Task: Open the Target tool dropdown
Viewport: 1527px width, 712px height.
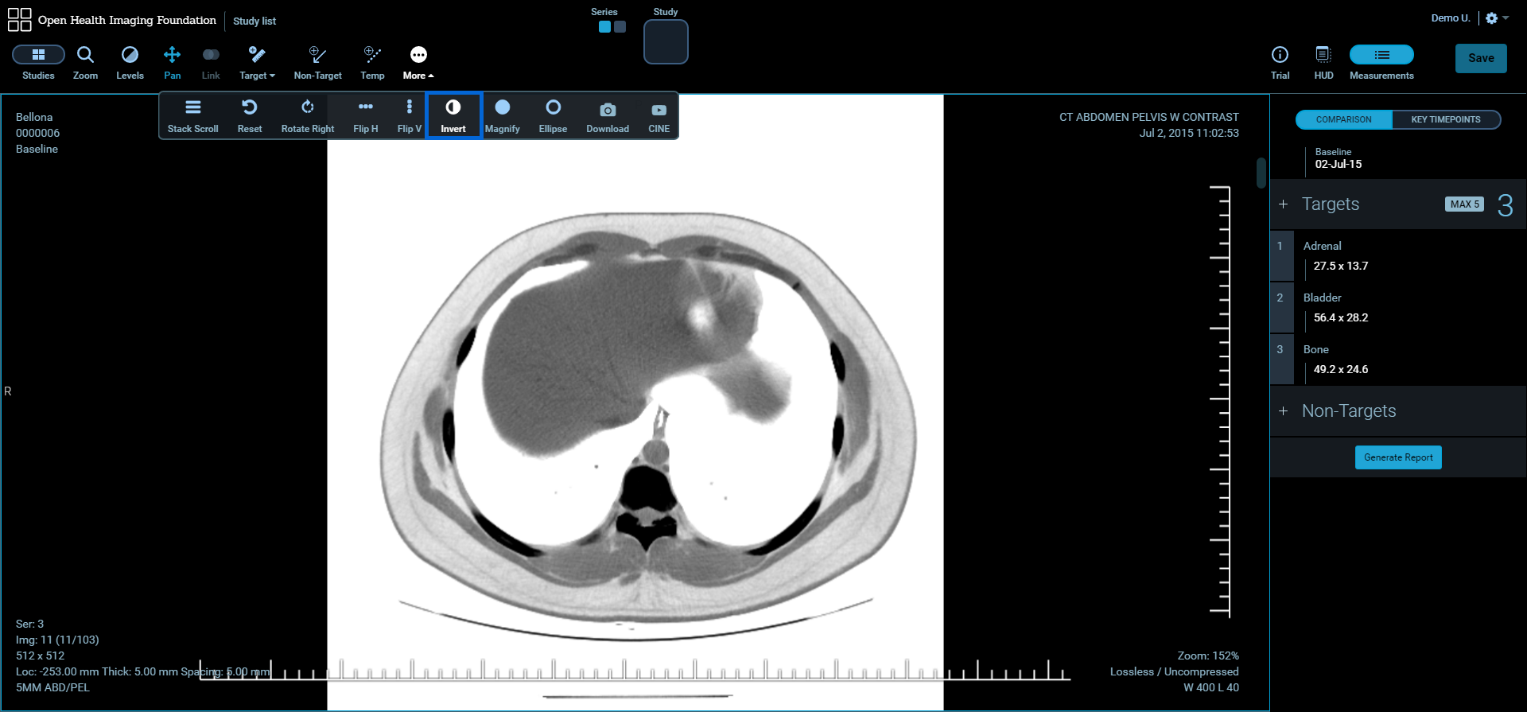Action: [x=257, y=62]
